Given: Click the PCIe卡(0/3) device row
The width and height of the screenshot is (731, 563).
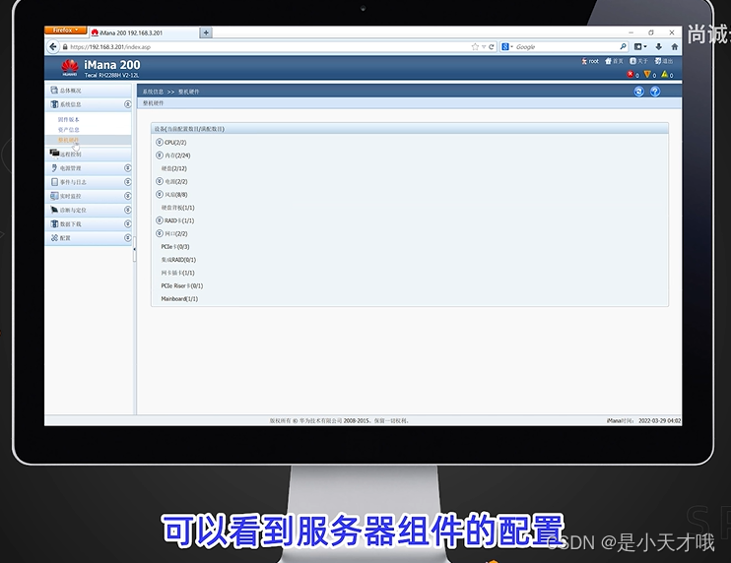Looking at the screenshot, I should 175,247.
